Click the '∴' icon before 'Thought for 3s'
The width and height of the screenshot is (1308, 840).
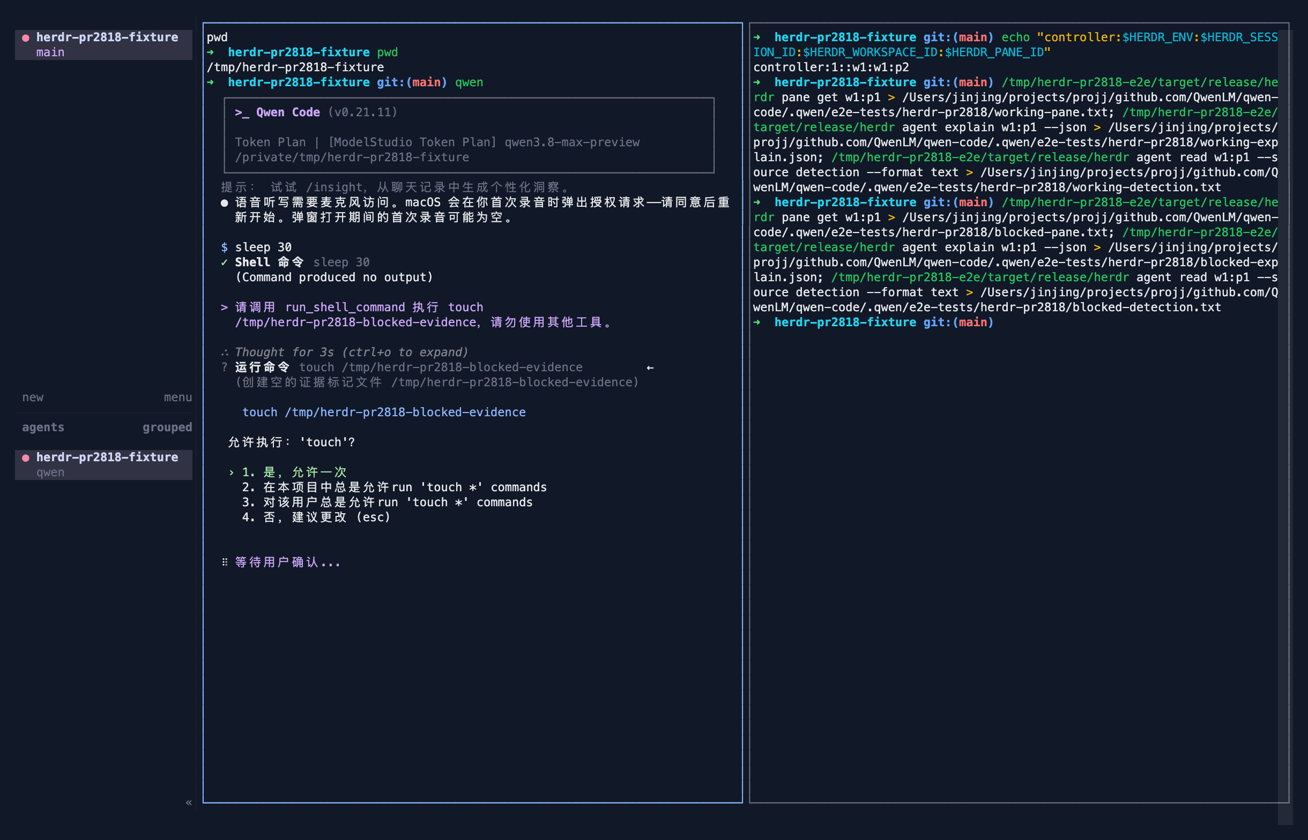tap(224, 352)
